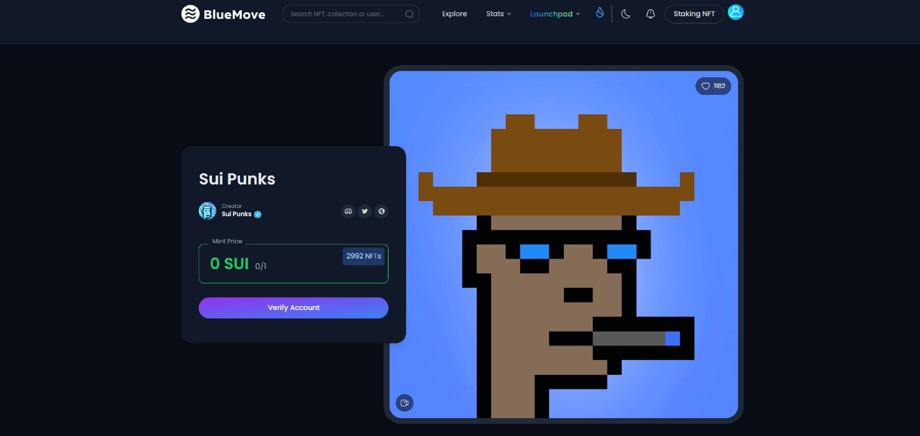Click the Sui Punks pixel art image
The image size is (920, 436).
coord(563,244)
